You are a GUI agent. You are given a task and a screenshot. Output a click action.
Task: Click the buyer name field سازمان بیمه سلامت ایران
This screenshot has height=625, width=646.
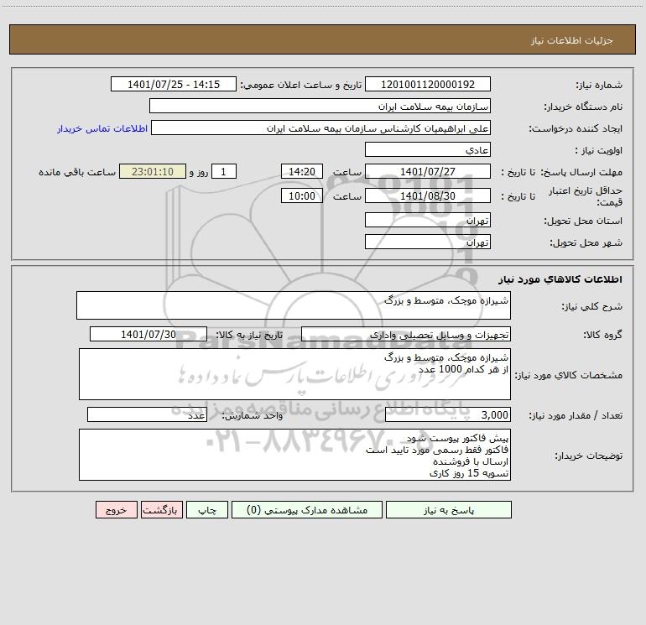pos(320,106)
